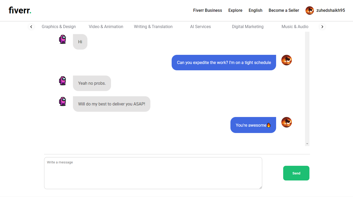This screenshot has width=353, height=197.
Task: Open the English language selector
Action: click(255, 10)
